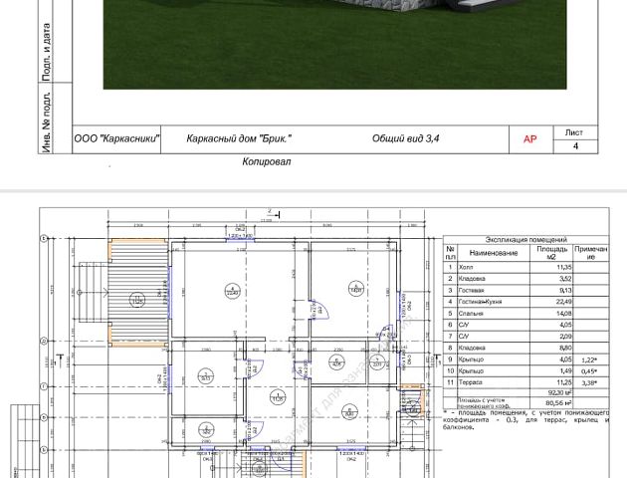This screenshot has height=478, width=627.
Task: Click the total area 92,30 м²
Action: point(560,392)
